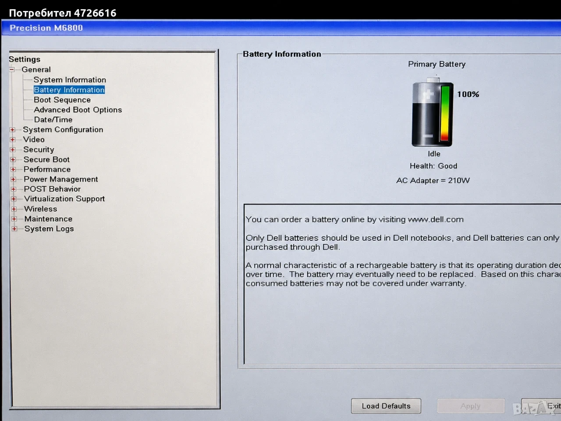Image resolution: width=561 pixels, height=421 pixels.
Task: Click the 100% charge value
Action: click(468, 94)
